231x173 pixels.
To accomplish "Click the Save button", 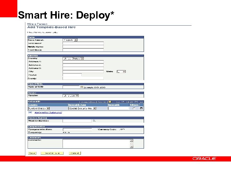I will pos(32,153).
